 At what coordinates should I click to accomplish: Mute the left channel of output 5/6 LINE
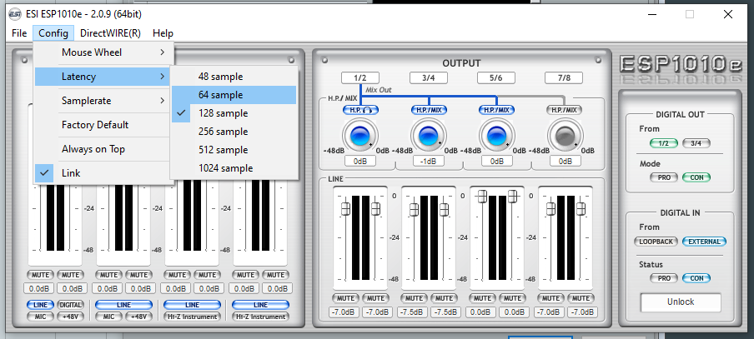[x=482, y=298]
